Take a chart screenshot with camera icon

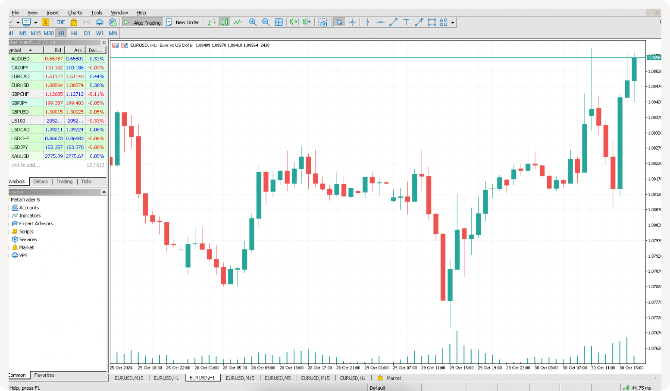pos(323,22)
